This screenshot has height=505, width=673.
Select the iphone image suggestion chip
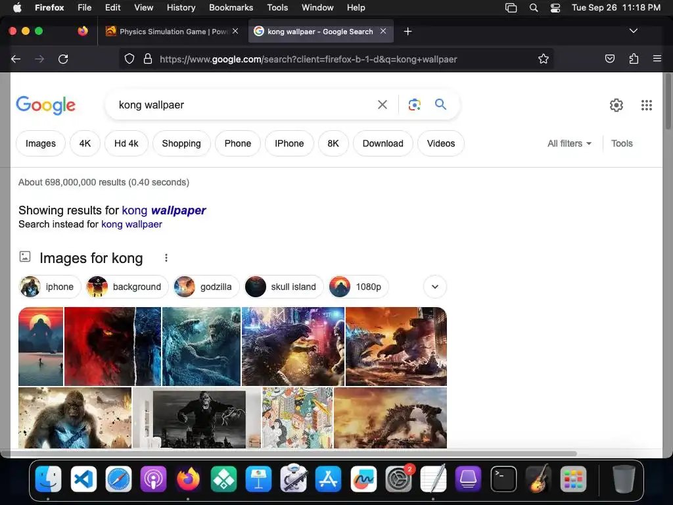(x=50, y=287)
